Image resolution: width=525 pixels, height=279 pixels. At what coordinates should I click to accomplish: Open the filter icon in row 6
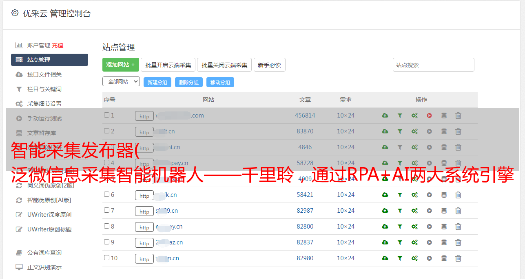(400, 195)
